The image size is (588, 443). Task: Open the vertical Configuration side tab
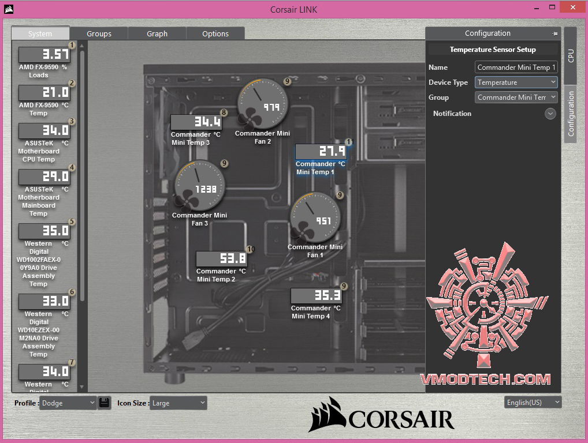[x=570, y=114]
